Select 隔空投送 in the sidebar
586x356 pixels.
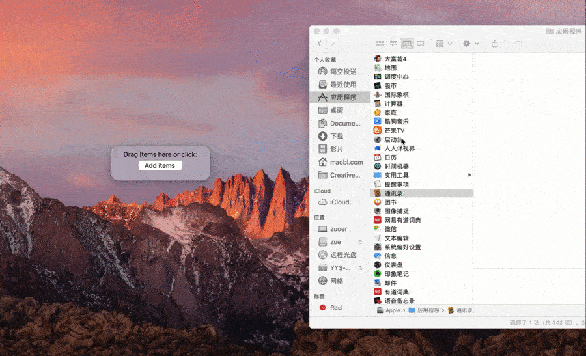tap(340, 72)
